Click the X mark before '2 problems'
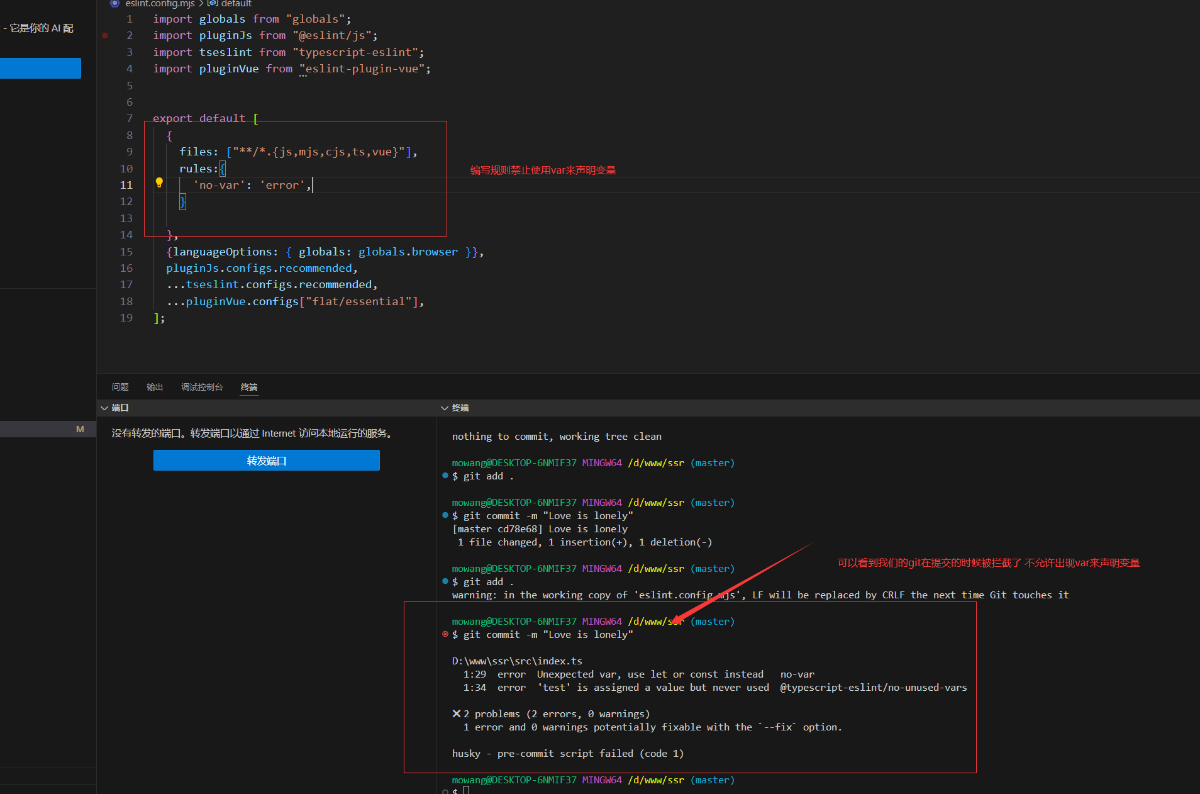Image resolution: width=1200 pixels, height=794 pixels. coord(457,713)
